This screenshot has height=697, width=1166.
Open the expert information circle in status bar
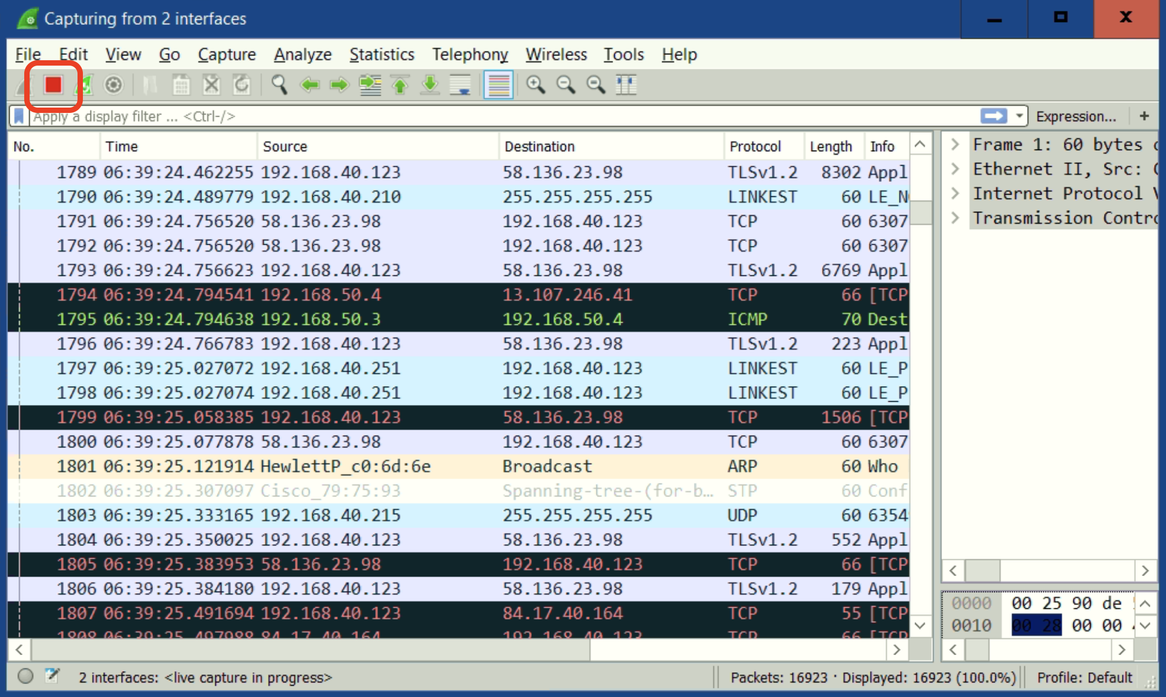click(x=25, y=677)
